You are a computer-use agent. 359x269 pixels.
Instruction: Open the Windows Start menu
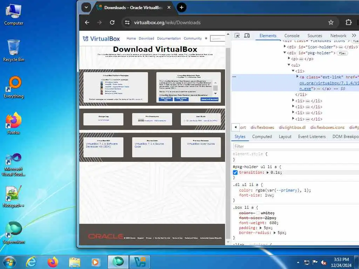pos(9,262)
